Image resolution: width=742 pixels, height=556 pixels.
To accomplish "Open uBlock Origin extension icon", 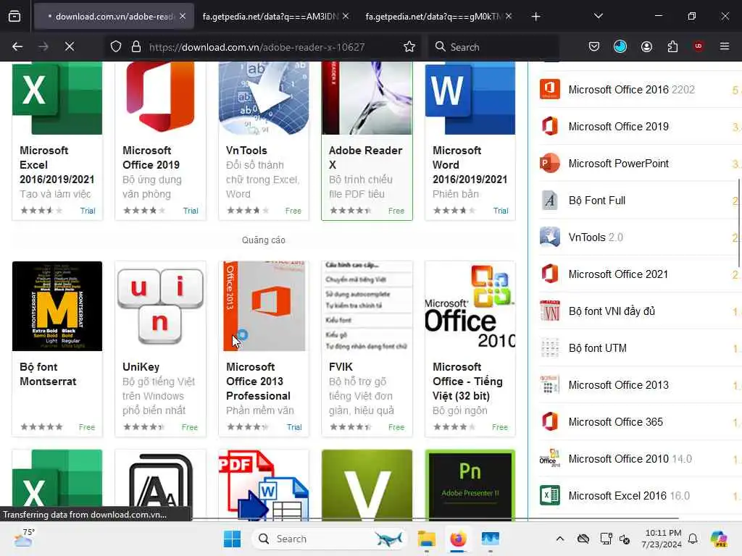I will (699, 46).
